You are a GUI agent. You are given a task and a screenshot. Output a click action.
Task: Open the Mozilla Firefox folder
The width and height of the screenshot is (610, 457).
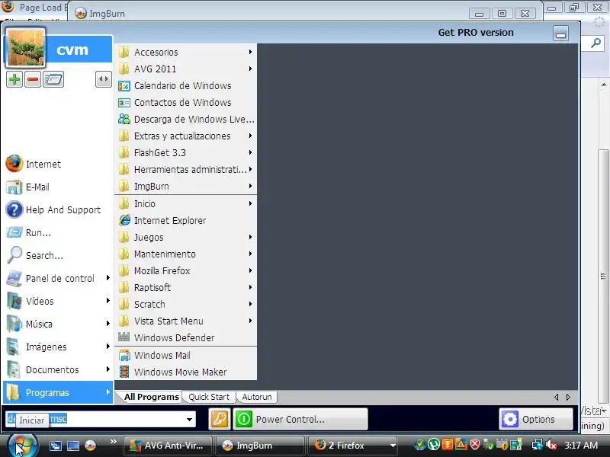click(x=185, y=270)
